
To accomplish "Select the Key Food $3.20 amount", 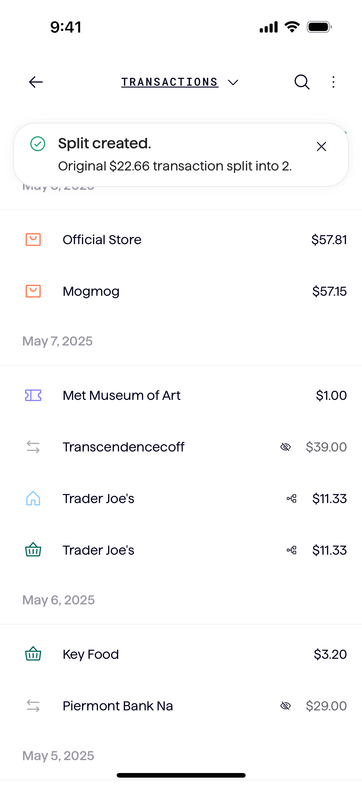I will 330,654.
